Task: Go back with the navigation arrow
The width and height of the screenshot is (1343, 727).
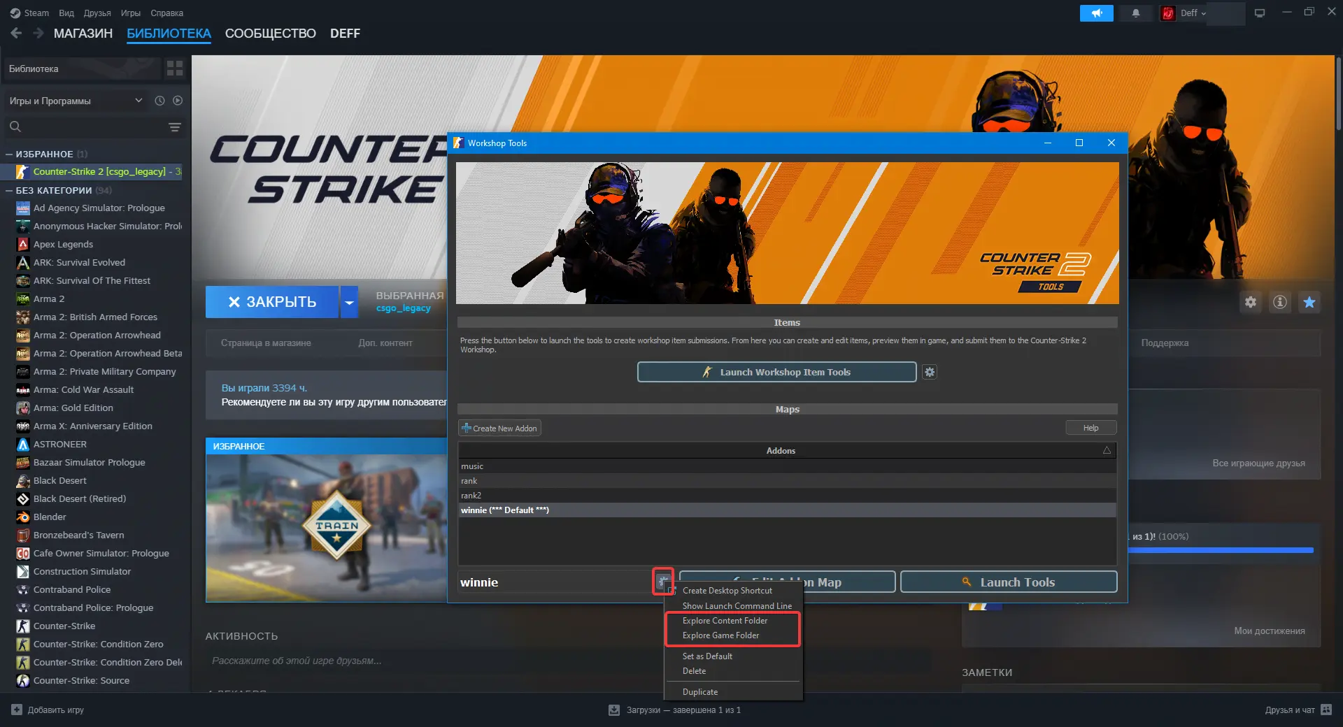Action: 16,33
